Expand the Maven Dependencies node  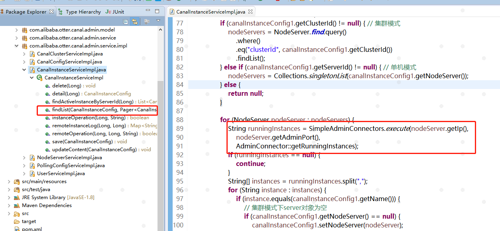coord(9,205)
